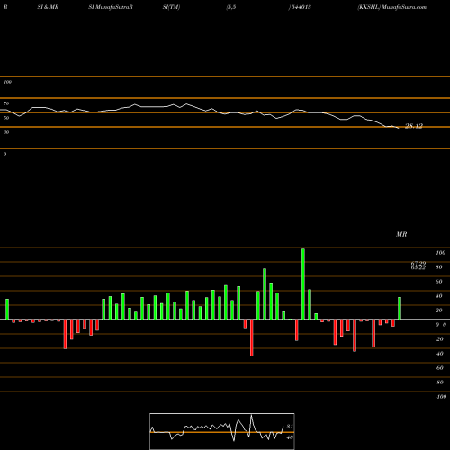Click the MR axis '0 0' label

click(441, 325)
